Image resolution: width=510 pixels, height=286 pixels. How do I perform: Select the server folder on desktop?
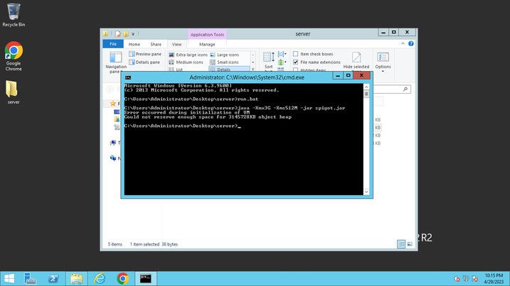(14, 91)
